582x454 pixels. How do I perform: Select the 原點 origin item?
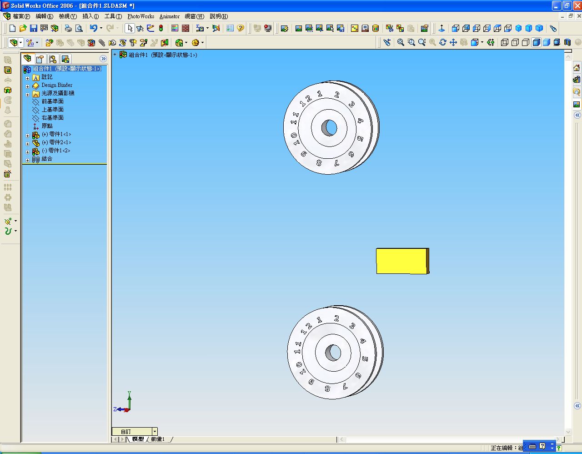[x=47, y=126]
